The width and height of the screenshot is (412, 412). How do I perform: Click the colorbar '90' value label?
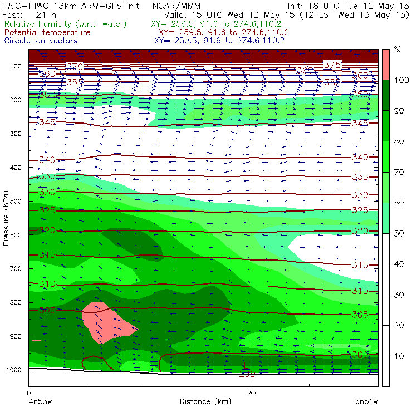pos(399,111)
